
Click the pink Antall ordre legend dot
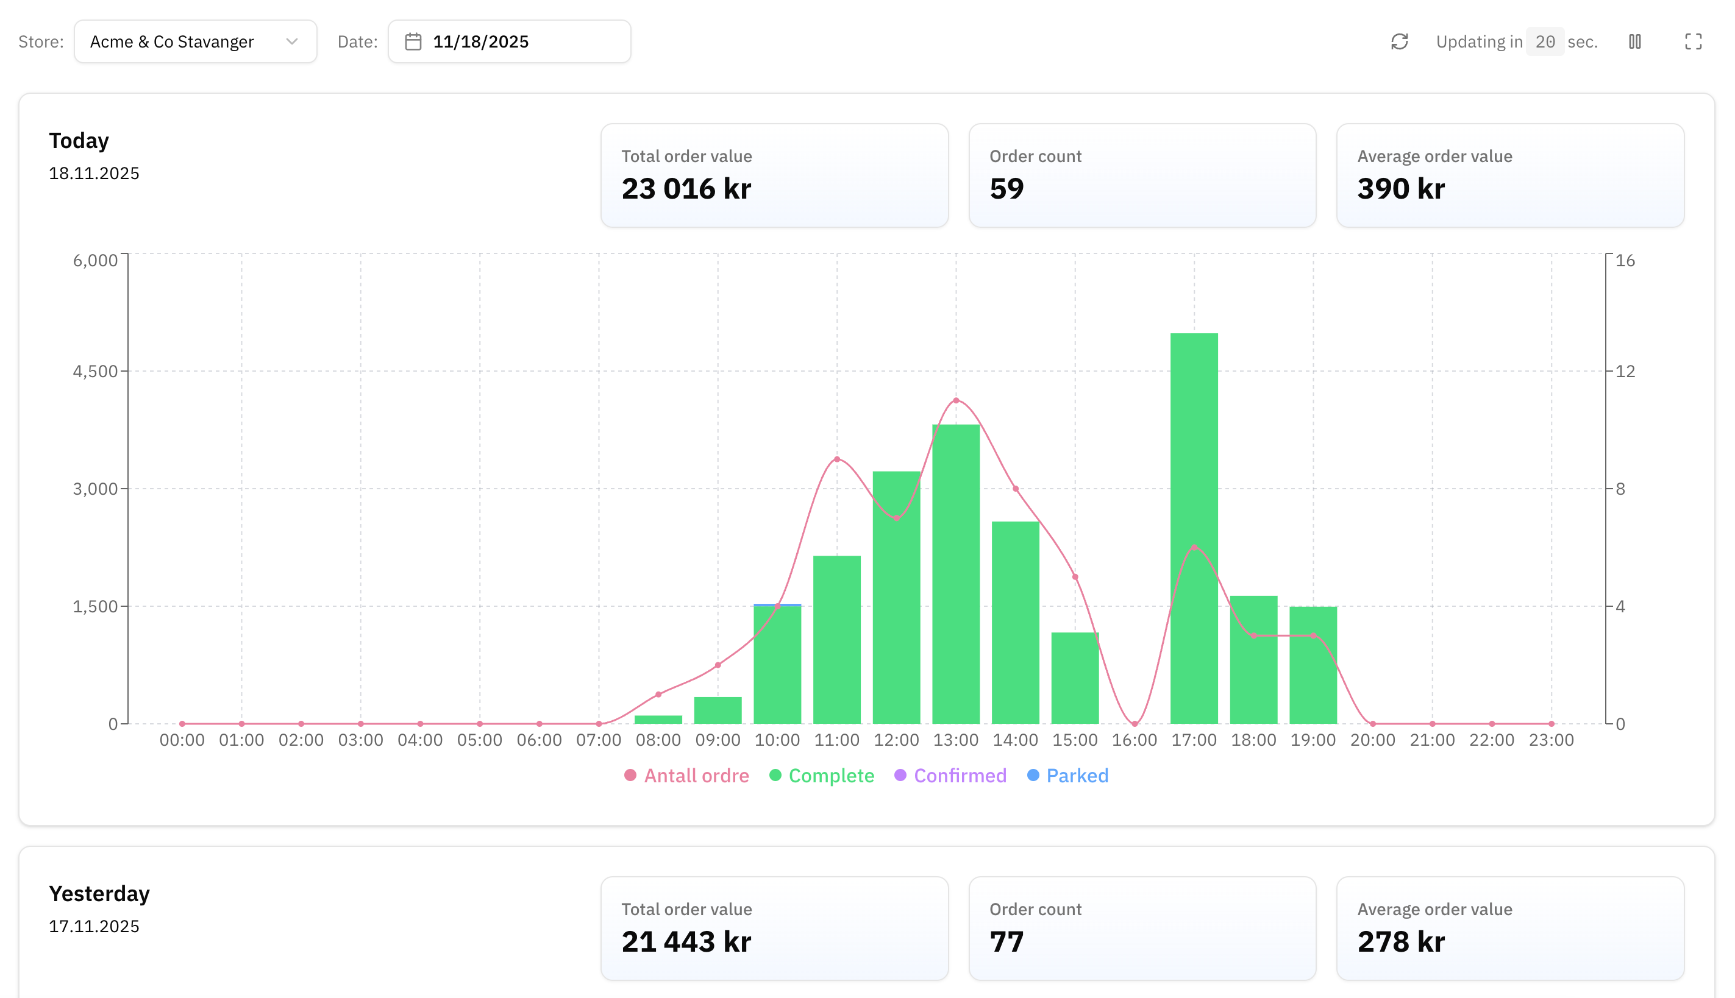[630, 775]
